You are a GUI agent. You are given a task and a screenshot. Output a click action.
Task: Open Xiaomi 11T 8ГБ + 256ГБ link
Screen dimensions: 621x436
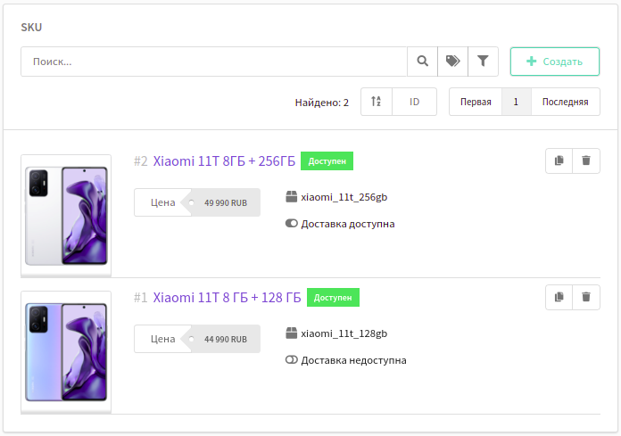[x=224, y=161]
